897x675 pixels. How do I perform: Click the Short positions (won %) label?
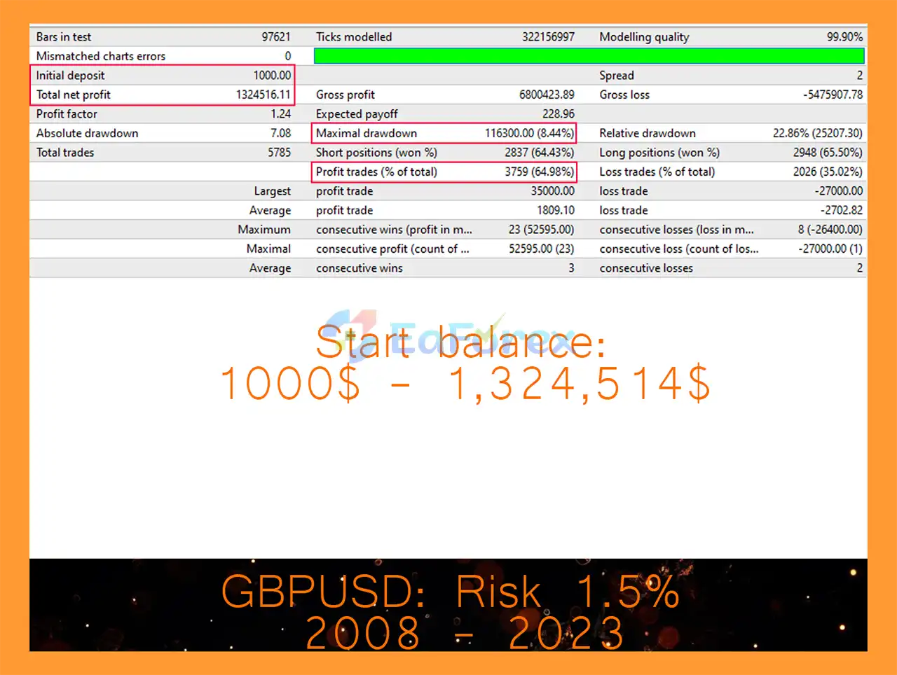[376, 153]
